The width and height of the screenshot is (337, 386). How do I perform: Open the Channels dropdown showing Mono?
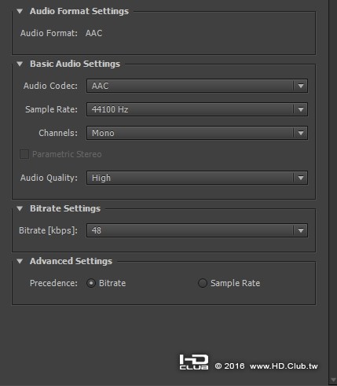pos(197,133)
